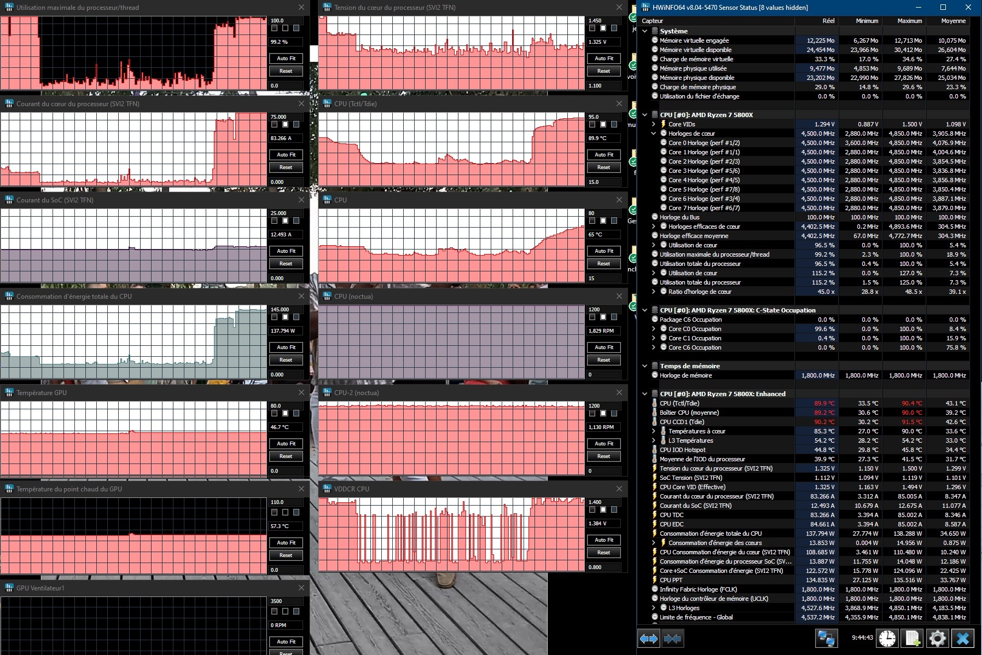Expand the Core C0 Occupation row

[653, 329]
